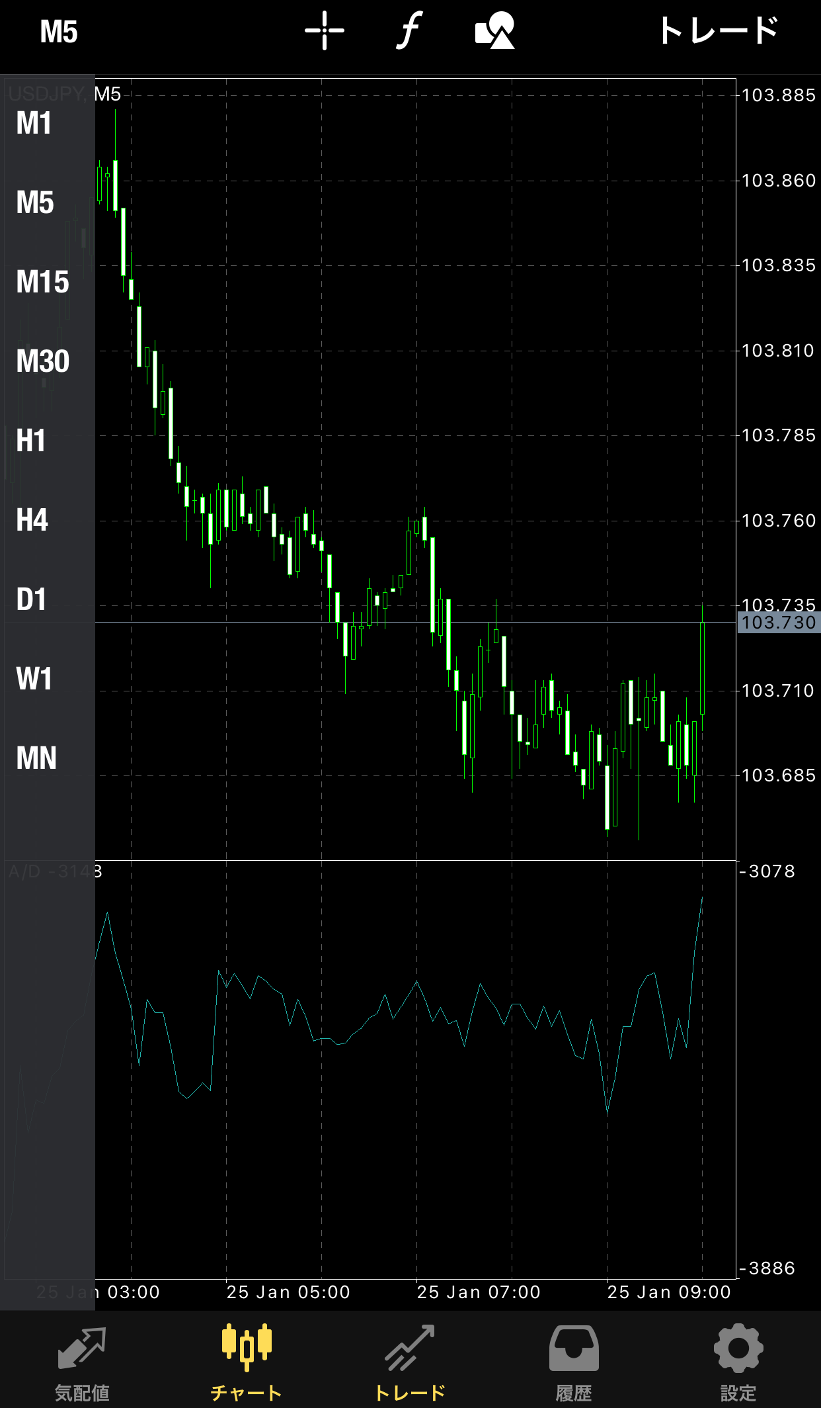This screenshot has width=821, height=1408.
Task: Tap the current price label 103.730
Action: (779, 623)
